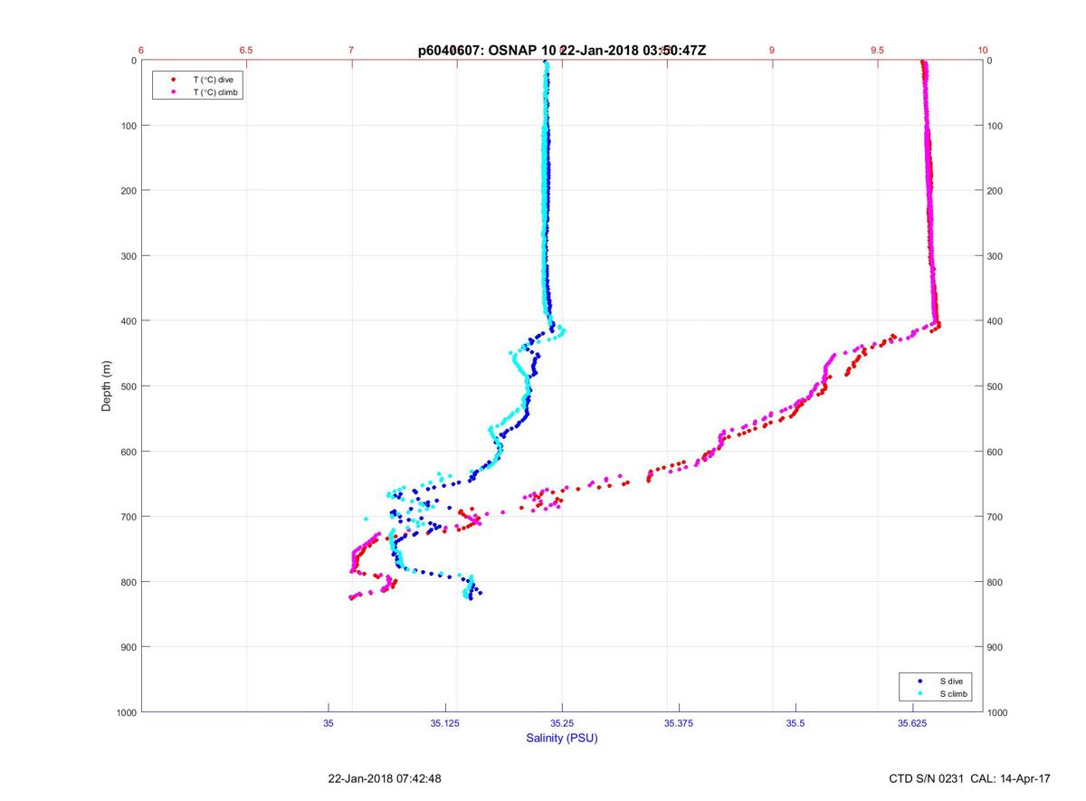
Task: Click the cyan S climb legend marker
Action: [919, 693]
